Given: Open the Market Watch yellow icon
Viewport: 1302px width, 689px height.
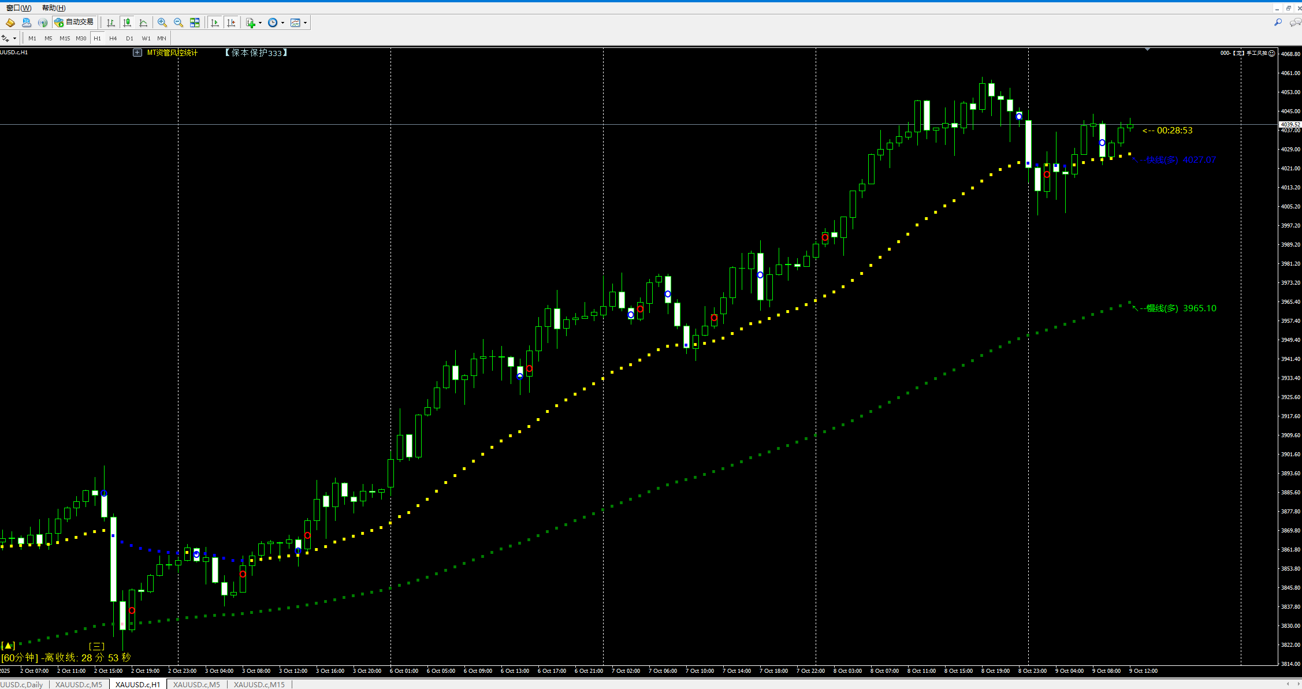Looking at the screenshot, I should coord(10,23).
